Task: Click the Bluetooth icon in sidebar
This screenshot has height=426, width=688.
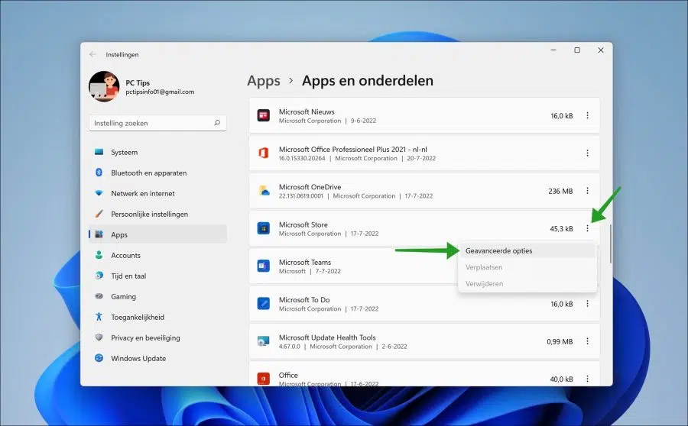Action: click(x=99, y=173)
